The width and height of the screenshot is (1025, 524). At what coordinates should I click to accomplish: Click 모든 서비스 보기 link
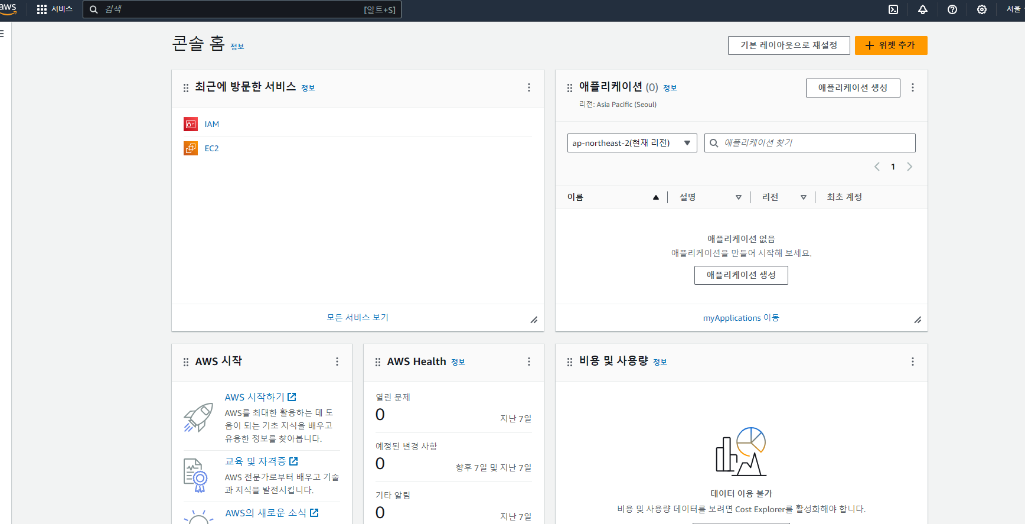pos(358,317)
